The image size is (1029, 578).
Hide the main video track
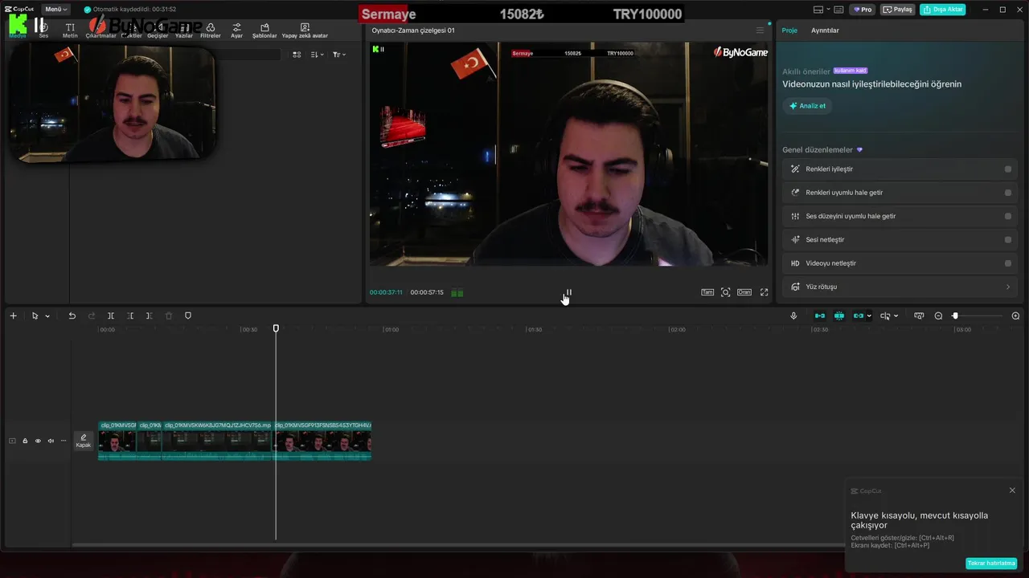point(38,441)
